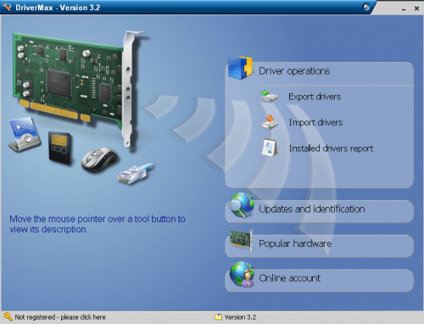
Task: Click the key icon in status bar
Action: 8,317
